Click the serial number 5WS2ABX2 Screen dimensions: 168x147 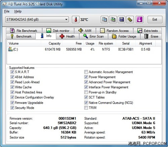(67, 123)
